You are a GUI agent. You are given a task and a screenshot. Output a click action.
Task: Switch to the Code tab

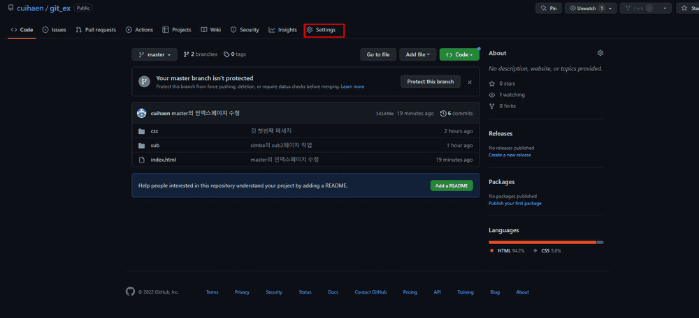[x=22, y=30]
